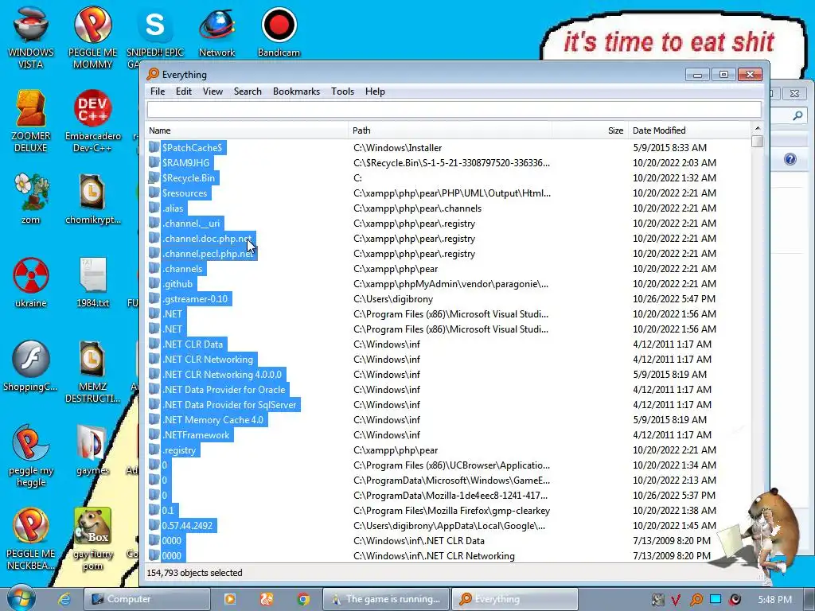Screen dimensions: 815x611
Task: Open the media player taskbar icon
Action: coord(230,599)
